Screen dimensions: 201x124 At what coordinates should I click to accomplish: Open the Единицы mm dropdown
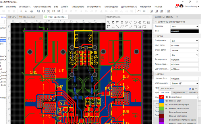click(184, 26)
